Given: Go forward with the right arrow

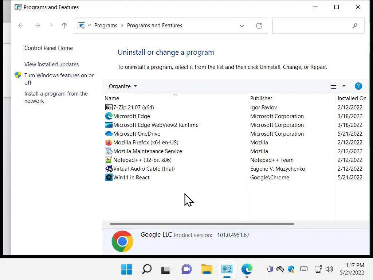Looking at the screenshot, I should pyautogui.click(x=38, y=26).
